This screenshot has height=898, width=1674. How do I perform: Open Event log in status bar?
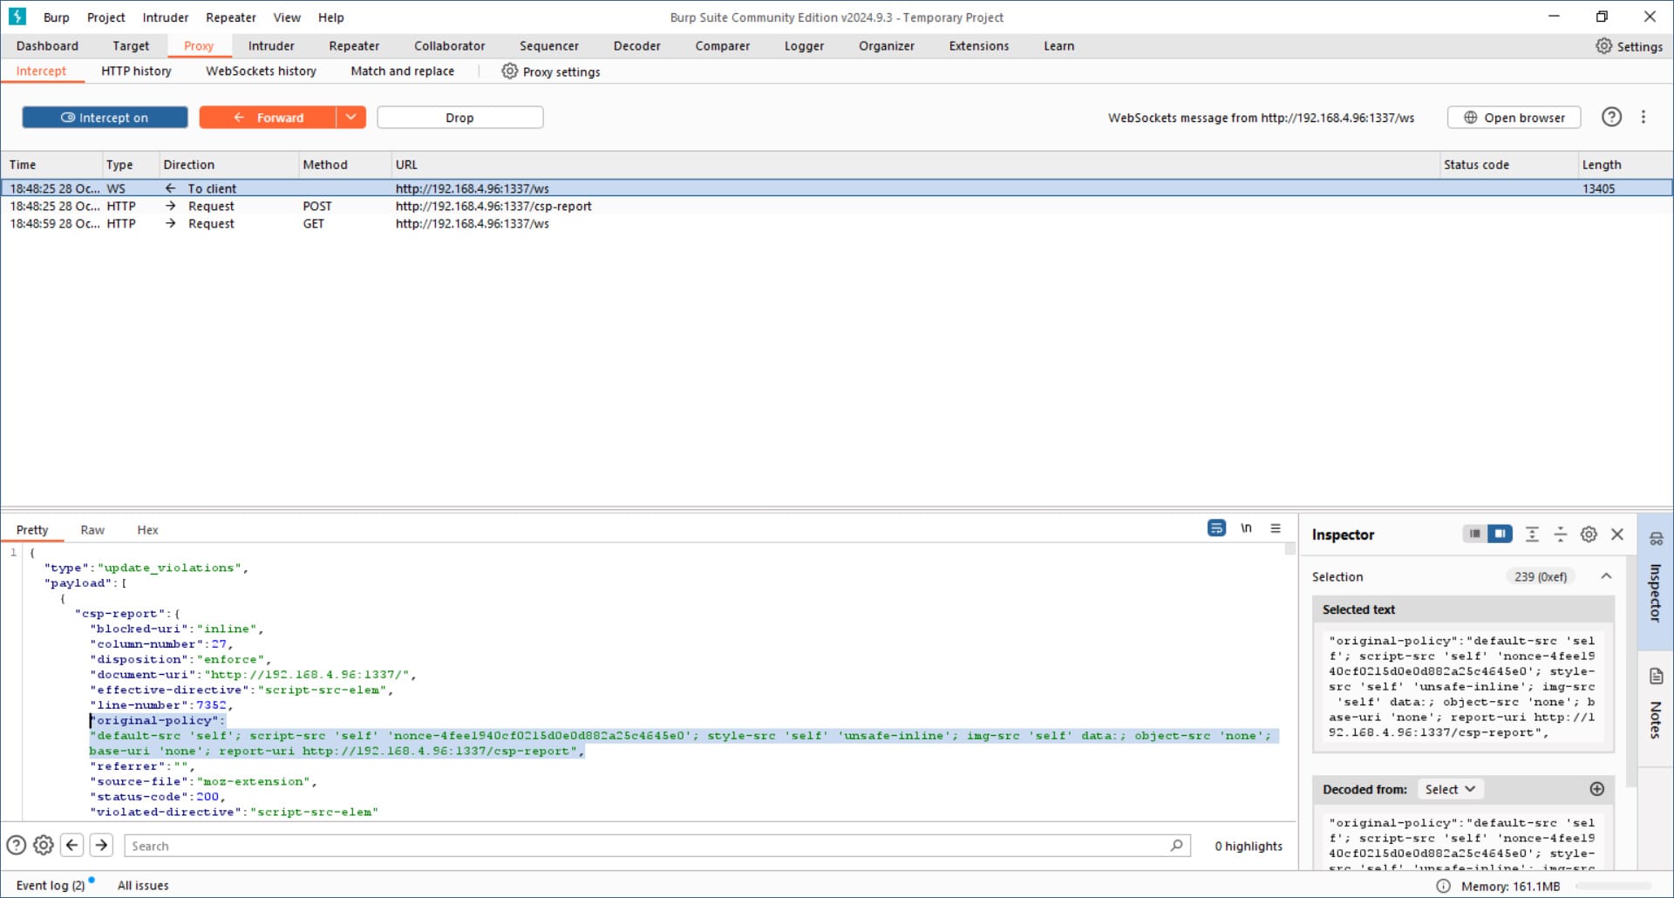tap(51, 885)
